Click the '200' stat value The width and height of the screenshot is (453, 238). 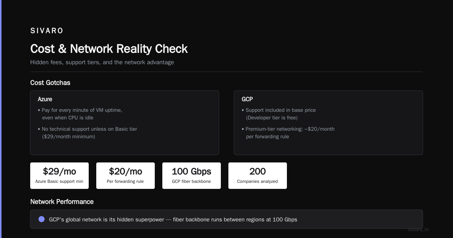tap(257, 172)
